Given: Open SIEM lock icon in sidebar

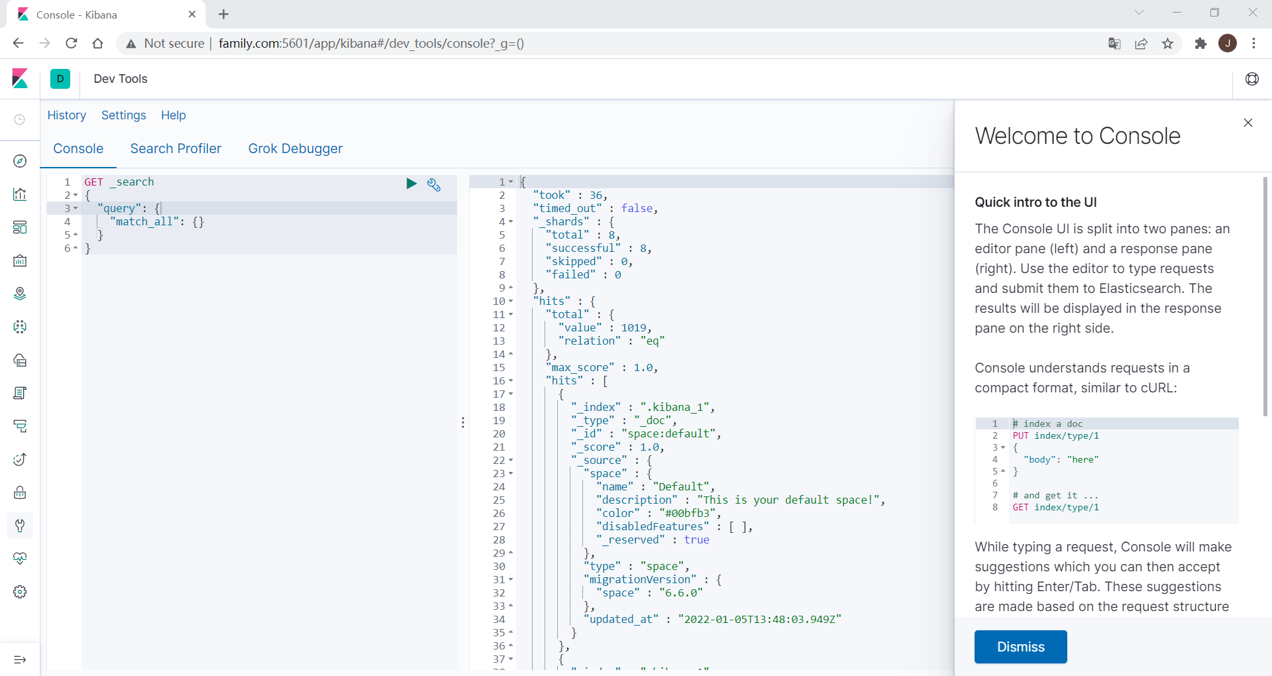Looking at the screenshot, I should pyautogui.click(x=20, y=492).
